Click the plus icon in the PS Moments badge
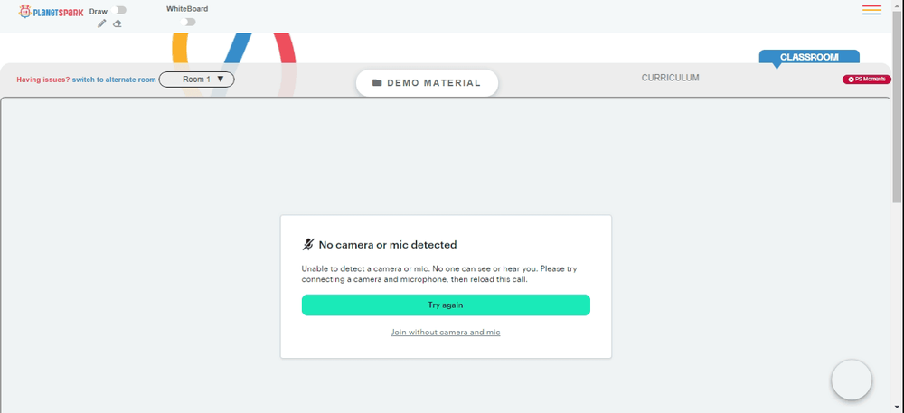Screen dimensions: 904x413 coord(851,80)
